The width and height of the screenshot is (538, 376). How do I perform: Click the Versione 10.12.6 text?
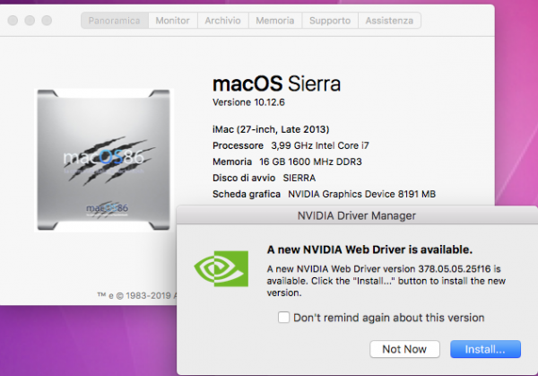248,102
